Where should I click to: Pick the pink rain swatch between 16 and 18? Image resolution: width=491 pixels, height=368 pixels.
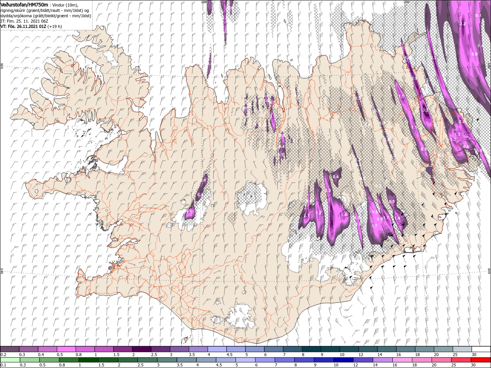403,360
